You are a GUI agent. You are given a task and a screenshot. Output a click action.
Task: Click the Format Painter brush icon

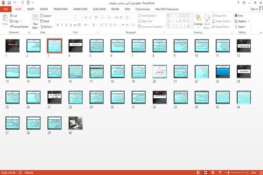[11, 27]
